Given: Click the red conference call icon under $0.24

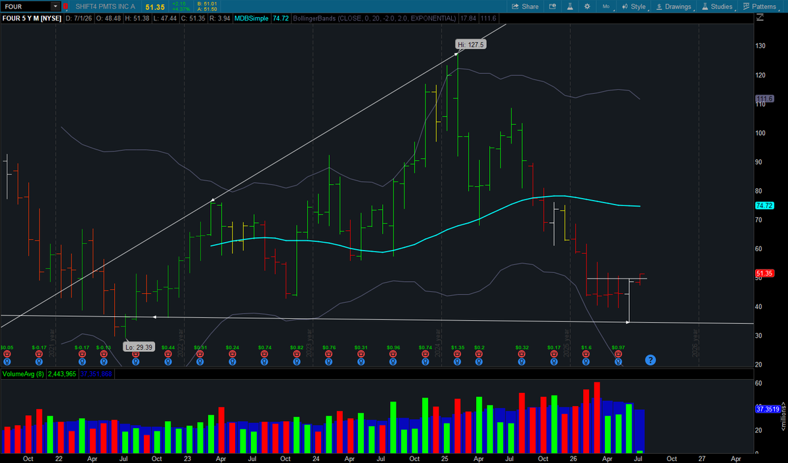Looking at the screenshot, I should 232,353.
